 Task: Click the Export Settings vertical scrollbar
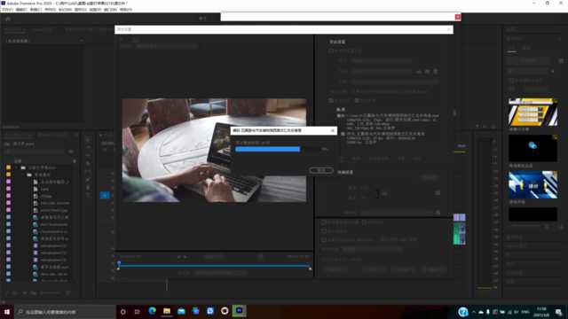click(454, 113)
